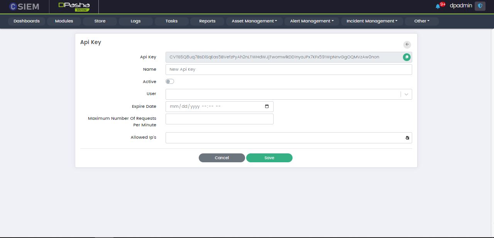Expand the Asset Management menu

(x=254, y=21)
